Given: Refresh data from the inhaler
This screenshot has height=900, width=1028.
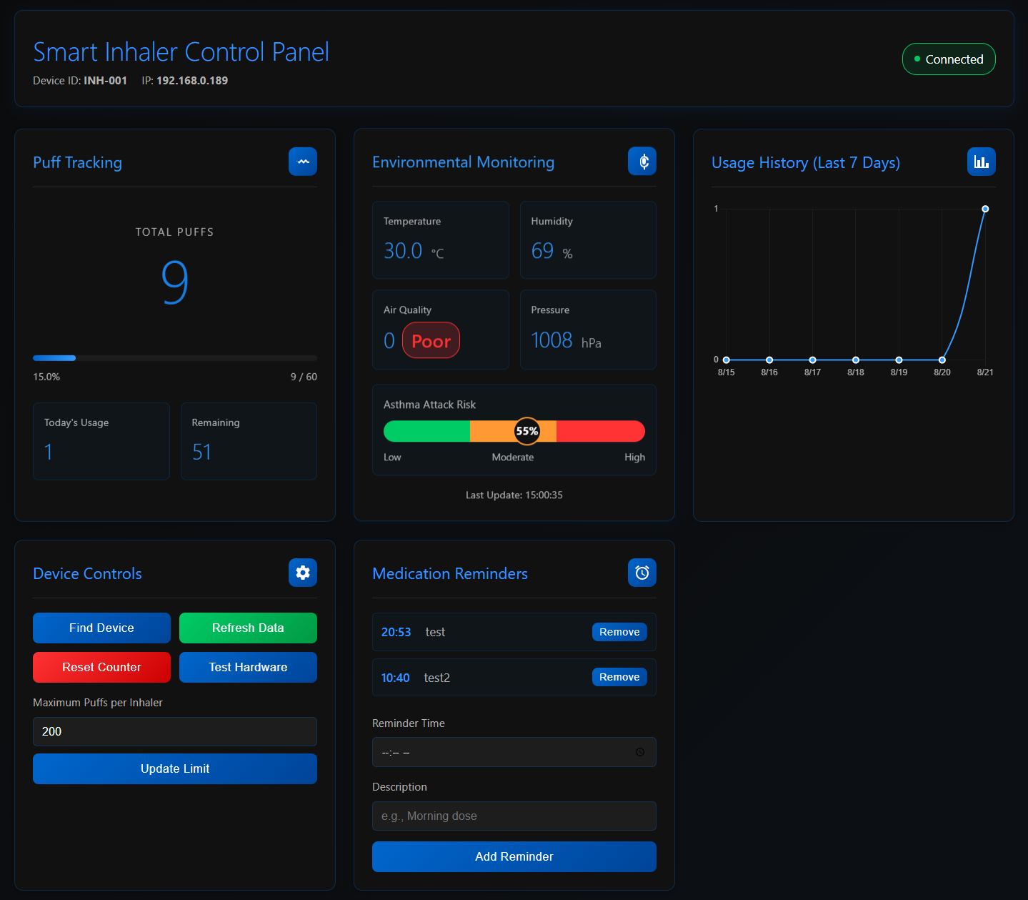Looking at the screenshot, I should click(x=248, y=628).
